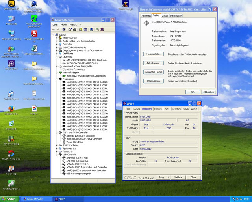Switch to the Allgemein tab
Image resolution: width=252 pixels, height=202 pixels.
point(146,16)
